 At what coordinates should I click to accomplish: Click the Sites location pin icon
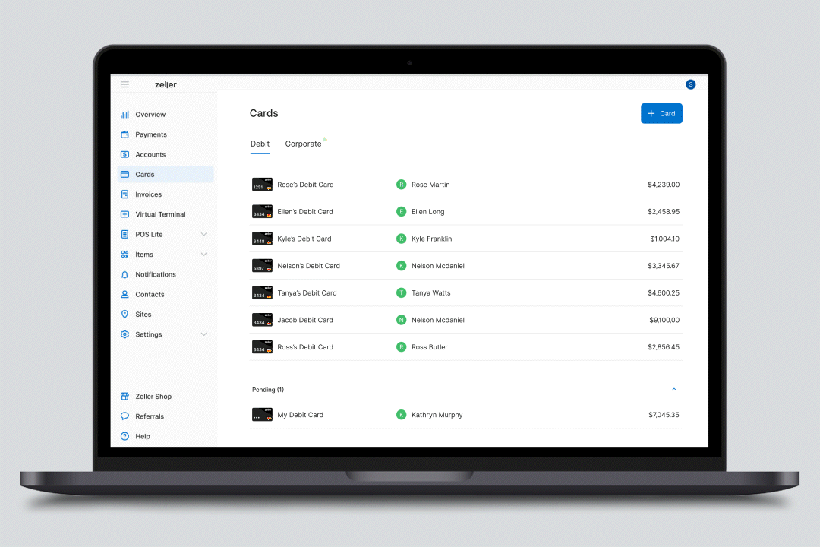[x=125, y=315]
